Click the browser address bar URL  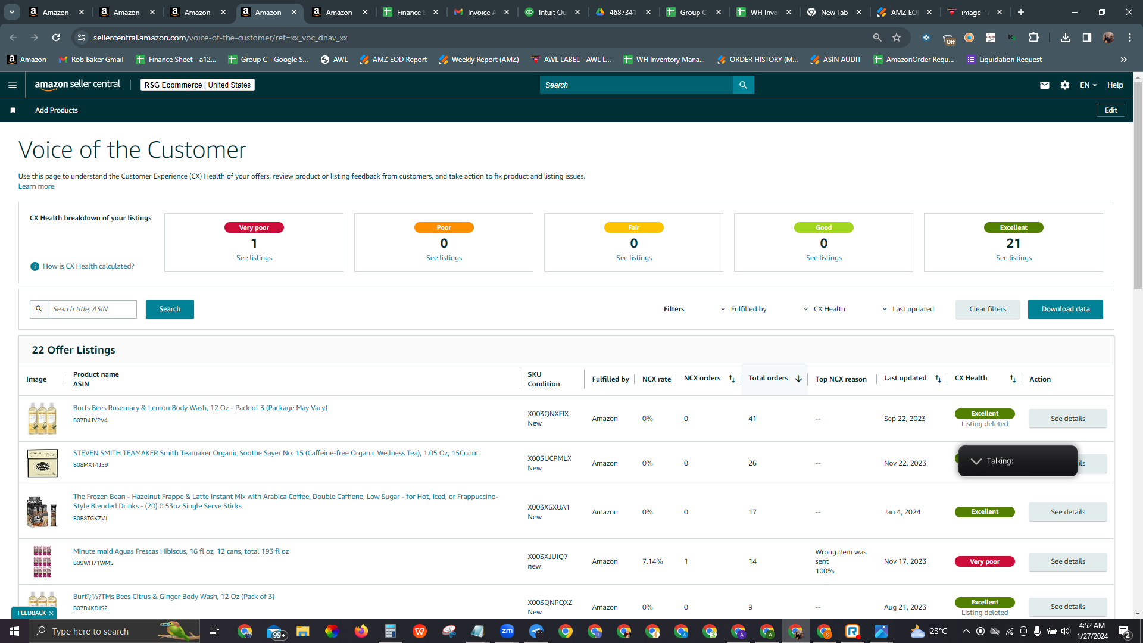[220, 38]
